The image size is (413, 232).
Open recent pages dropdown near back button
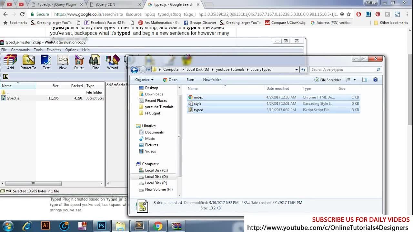click(149, 69)
